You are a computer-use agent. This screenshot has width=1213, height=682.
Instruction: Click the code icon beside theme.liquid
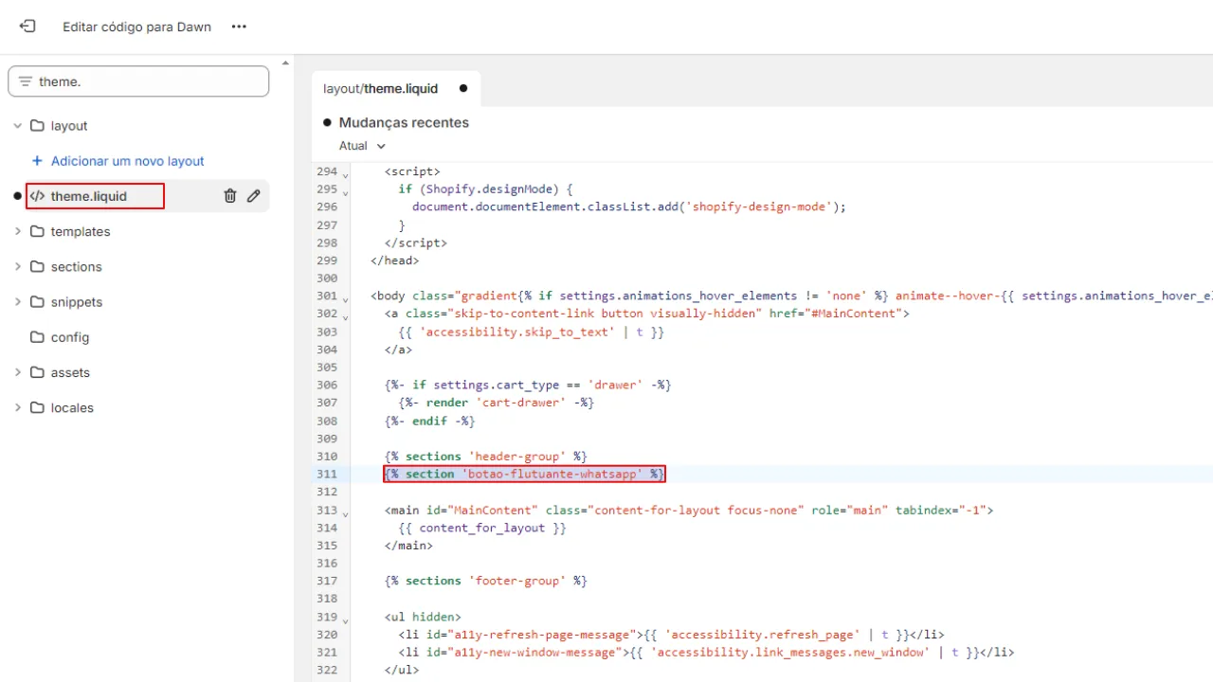coord(37,196)
